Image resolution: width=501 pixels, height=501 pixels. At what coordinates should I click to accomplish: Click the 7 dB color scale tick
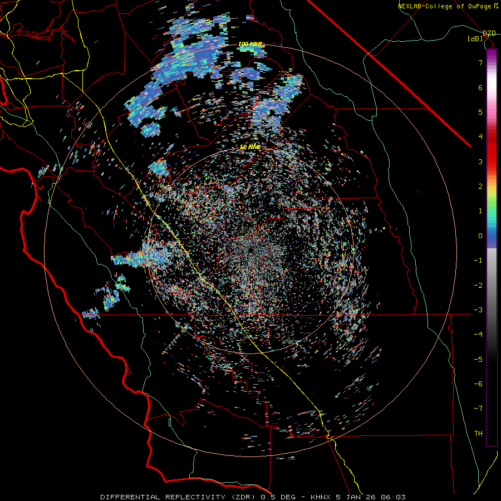pos(480,62)
